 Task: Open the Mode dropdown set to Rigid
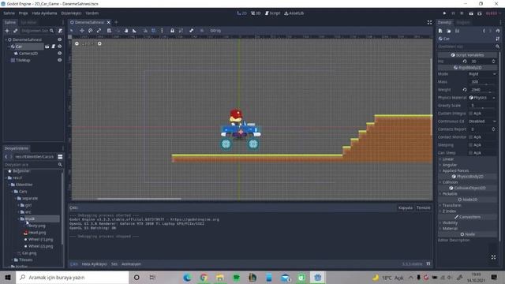(x=482, y=73)
